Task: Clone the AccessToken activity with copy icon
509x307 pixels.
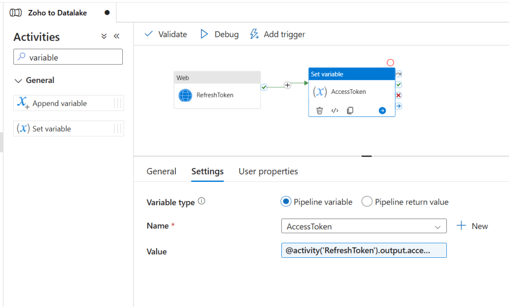Action: click(x=350, y=110)
